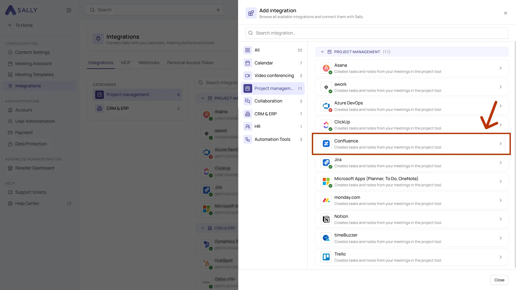
Task: Expand Asana row with its chevron
Action: point(501,68)
